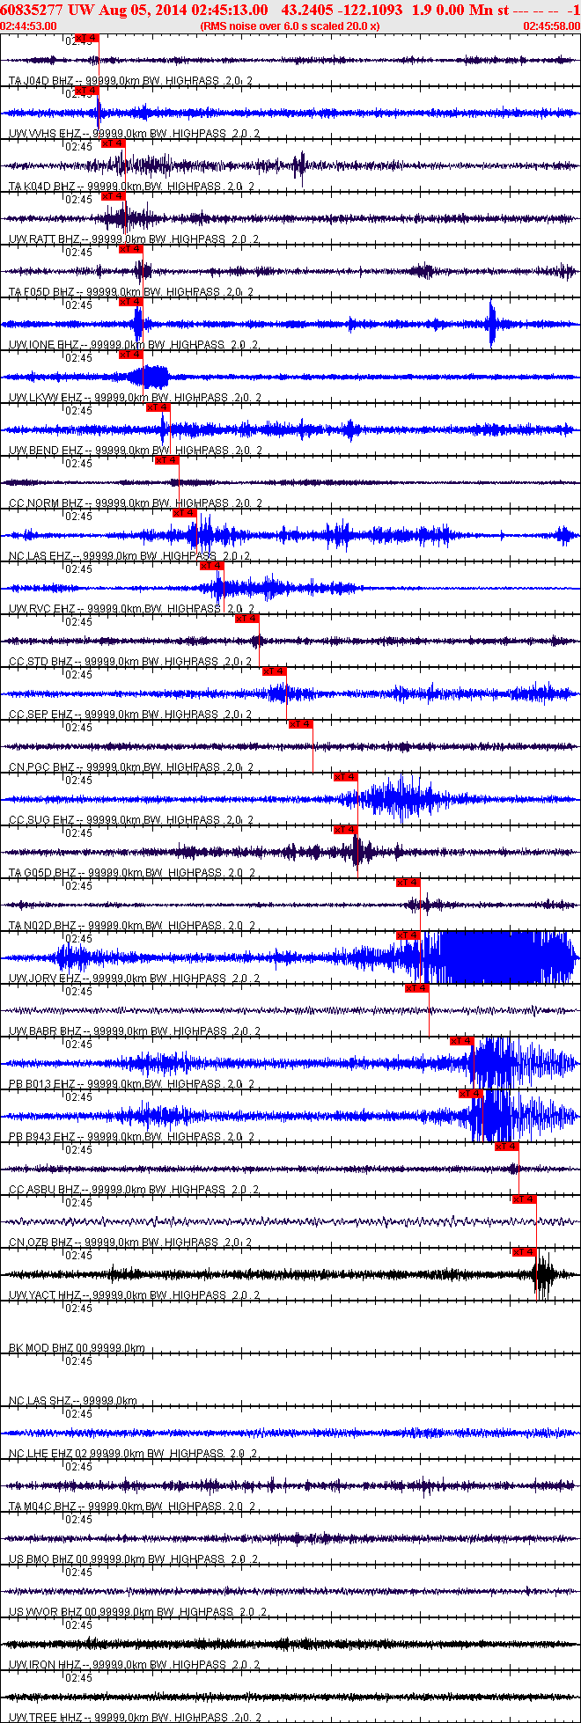Viewport: 581px width, 1723px height.
Task: Select the red pick flag on NC LAS EHZ trace
Action: 185,513
